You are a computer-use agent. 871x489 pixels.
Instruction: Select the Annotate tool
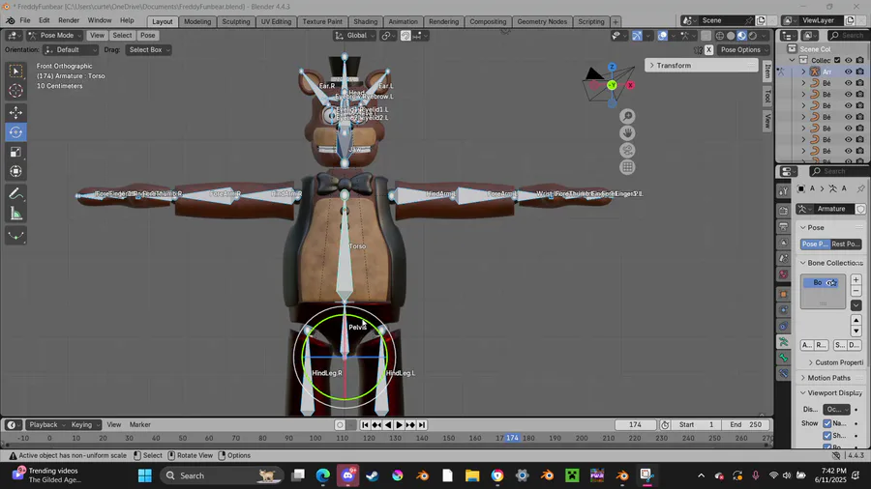point(15,193)
